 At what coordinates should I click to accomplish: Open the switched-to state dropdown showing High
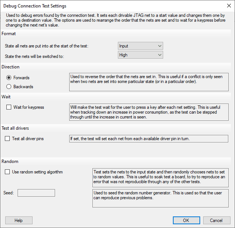pyautogui.click(x=140, y=55)
